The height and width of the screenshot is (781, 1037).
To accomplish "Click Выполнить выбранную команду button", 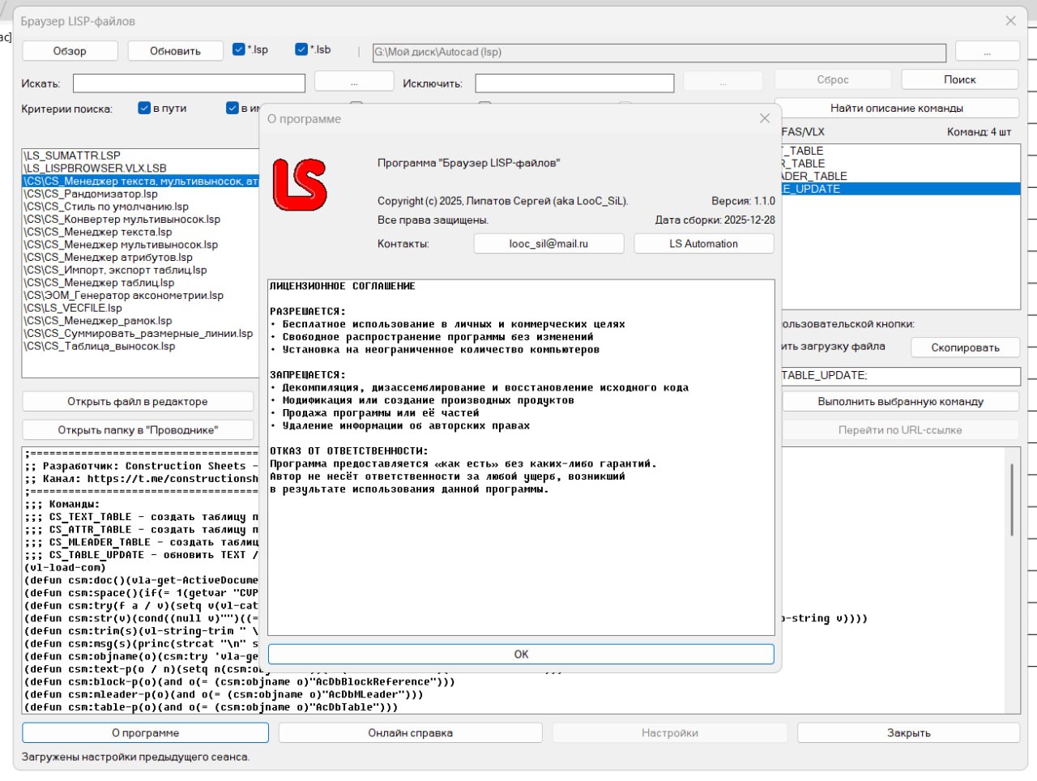I will click(x=900, y=402).
